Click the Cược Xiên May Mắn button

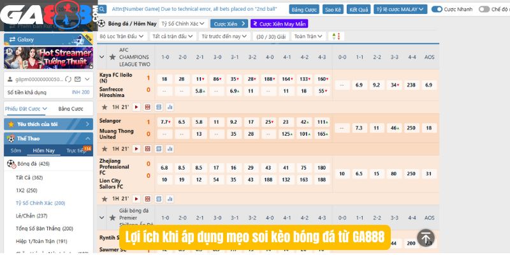coord(279,24)
